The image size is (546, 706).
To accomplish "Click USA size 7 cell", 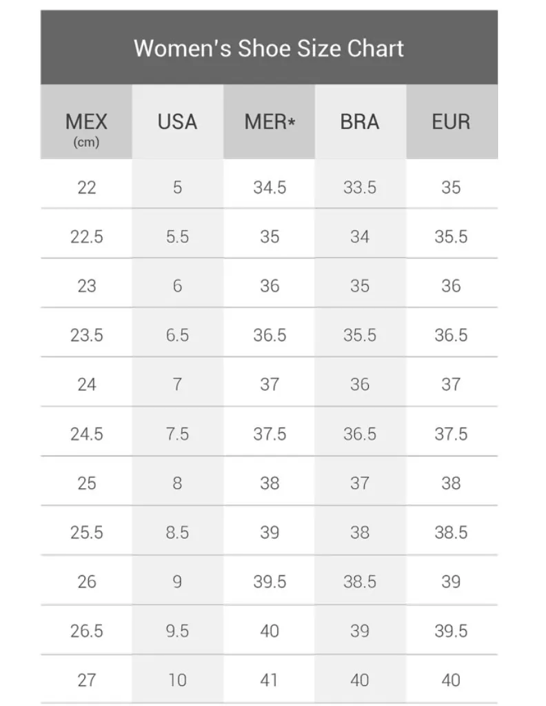I will coord(177,384).
